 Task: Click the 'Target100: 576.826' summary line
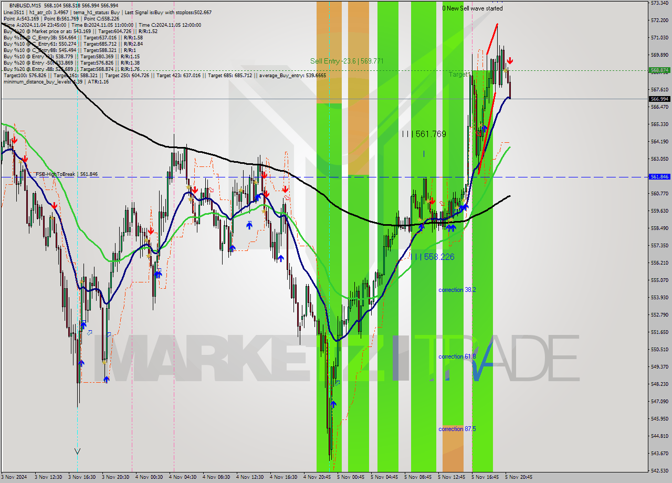click(x=165, y=75)
